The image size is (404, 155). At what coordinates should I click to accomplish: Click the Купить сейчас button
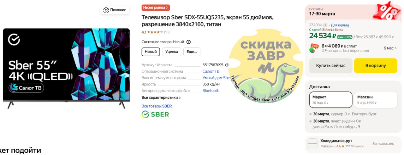coord(331,66)
